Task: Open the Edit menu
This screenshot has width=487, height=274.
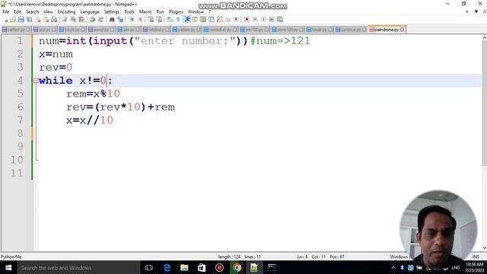Action: tap(18, 12)
